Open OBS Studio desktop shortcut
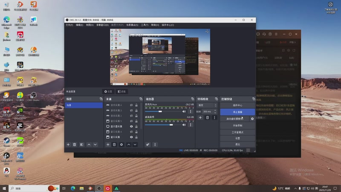 [34, 97]
